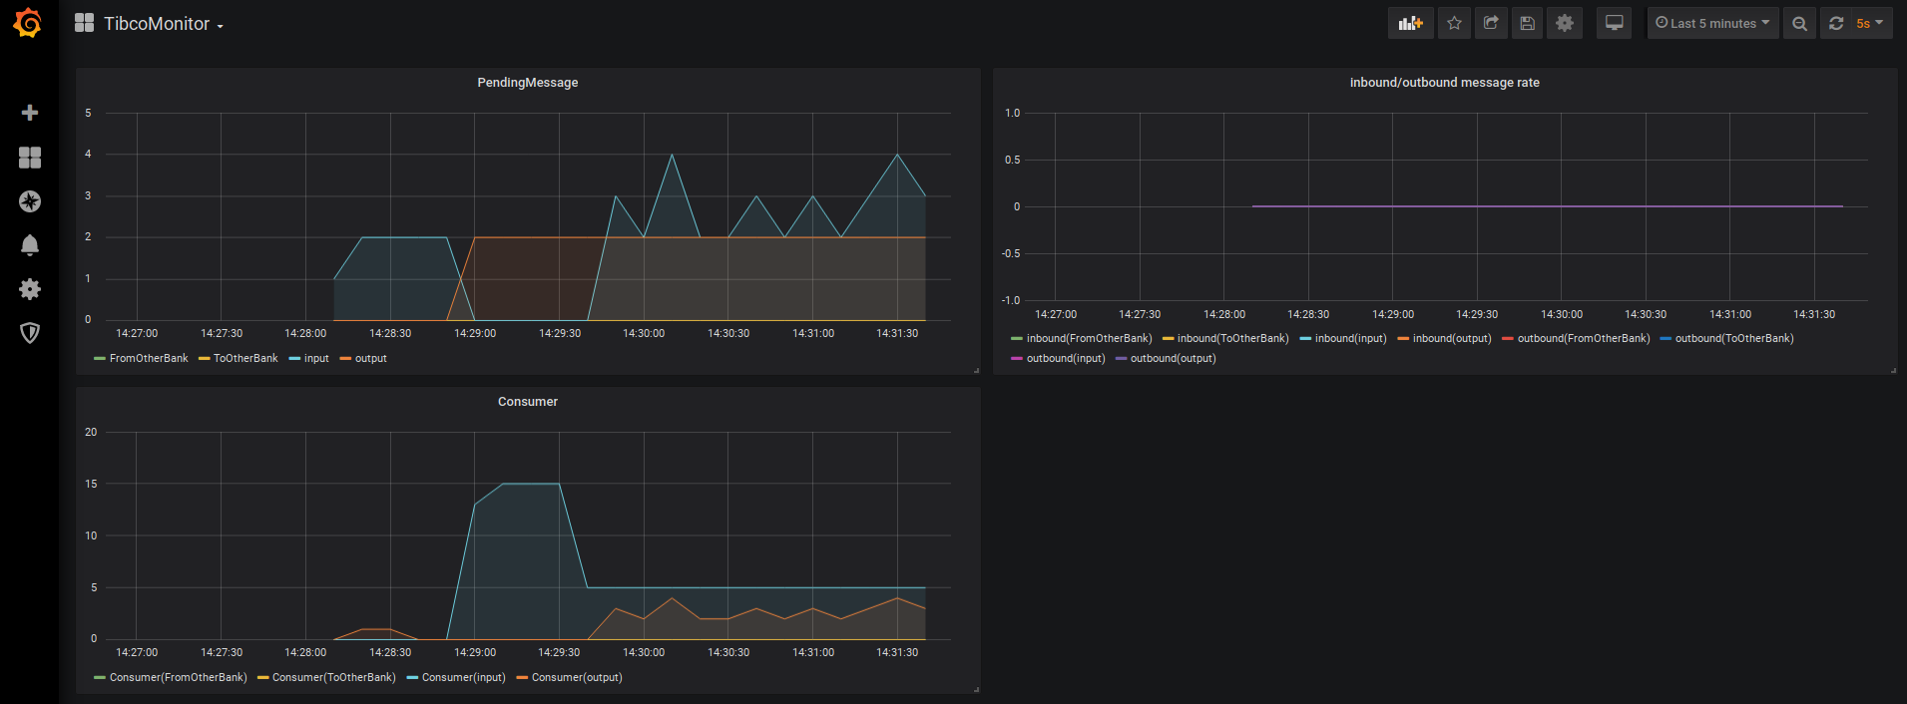
Task: Open the Alerting bell icon
Action: [x=30, y=245]
